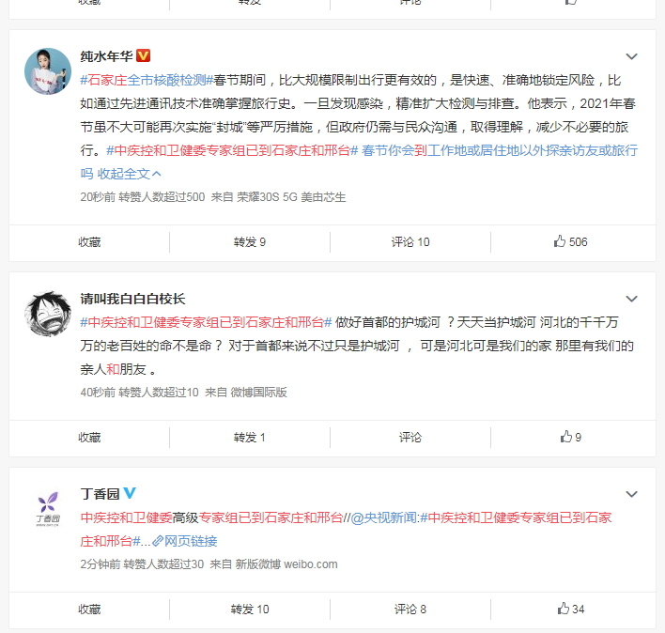Expand options menu on 丁香园's post

click(631, 494)
